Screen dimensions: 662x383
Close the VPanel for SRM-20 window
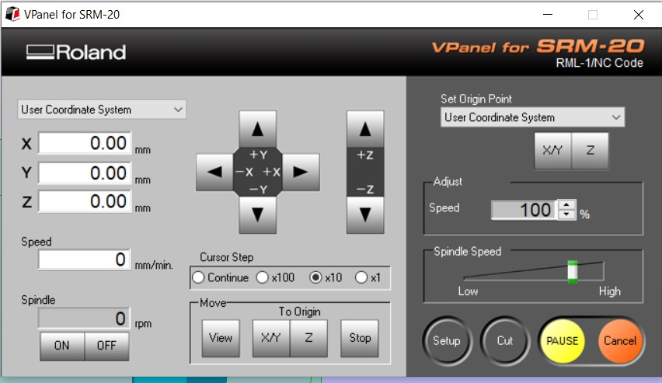(639, 14)
